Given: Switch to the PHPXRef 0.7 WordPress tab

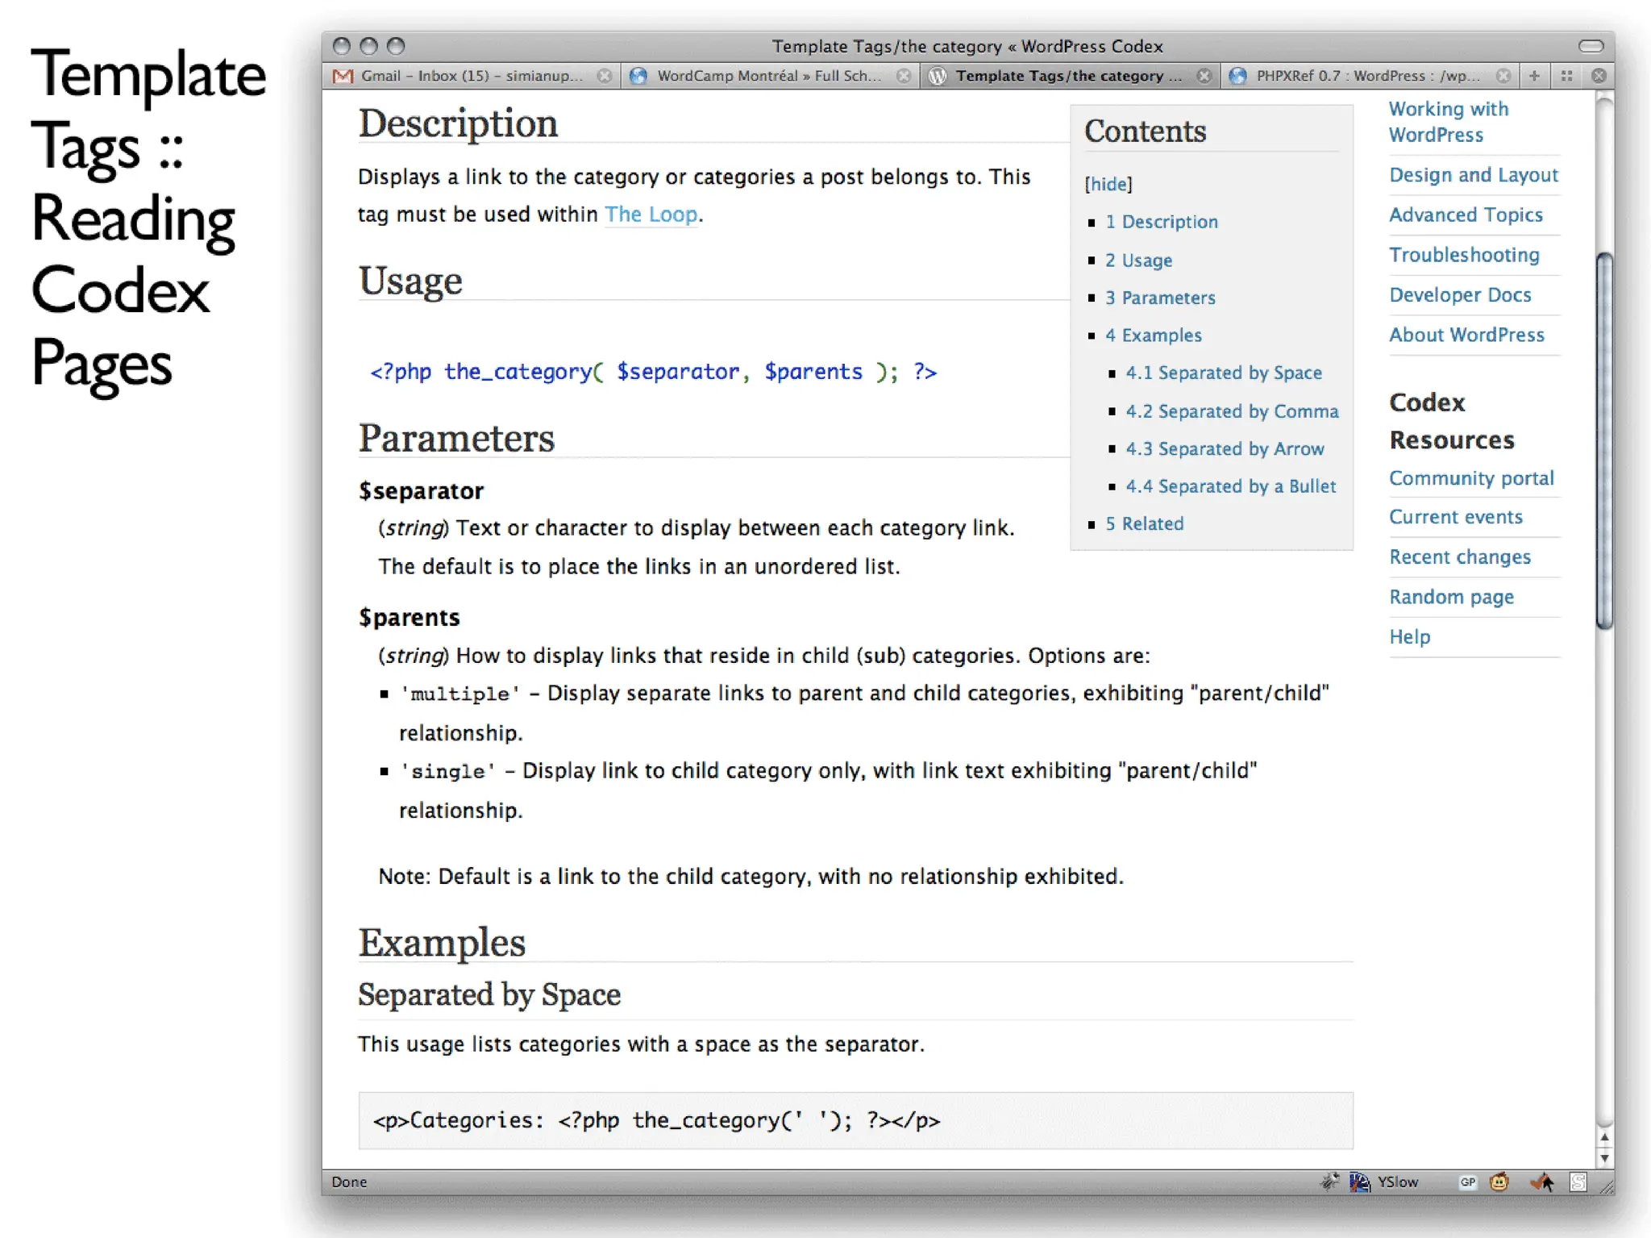Looking at the screenshot, I should (x=1370, y=76).
